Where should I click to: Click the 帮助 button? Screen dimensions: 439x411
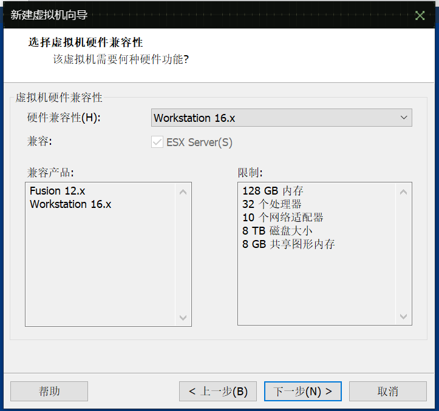click(49, 391)
